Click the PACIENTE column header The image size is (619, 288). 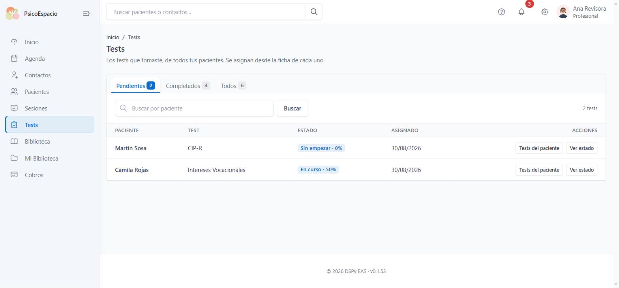pyautogui.click(x=127, y=130)
